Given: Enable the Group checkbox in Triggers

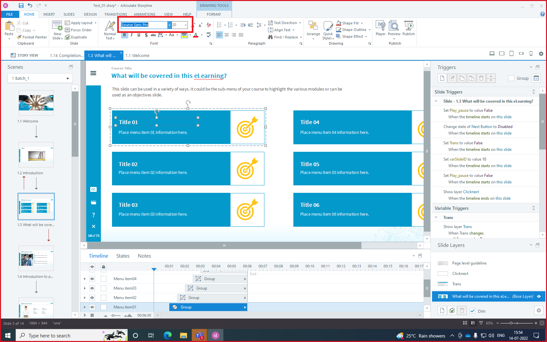Looking at the screenshot, I should [511, 78].
